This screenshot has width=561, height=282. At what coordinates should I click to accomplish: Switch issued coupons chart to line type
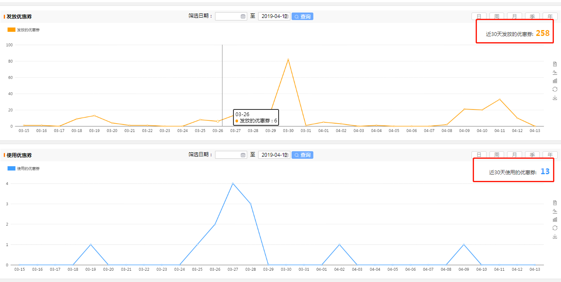click(555, 72)
